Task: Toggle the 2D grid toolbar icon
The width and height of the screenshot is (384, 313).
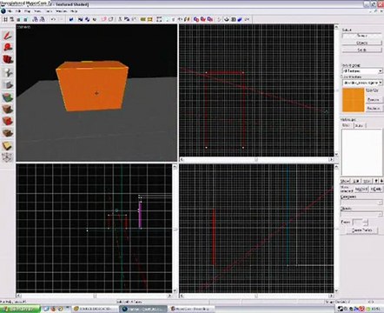Action: click(5, 19)
